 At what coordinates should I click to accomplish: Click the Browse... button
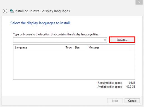pyautogui.click(x=122, y=40)
